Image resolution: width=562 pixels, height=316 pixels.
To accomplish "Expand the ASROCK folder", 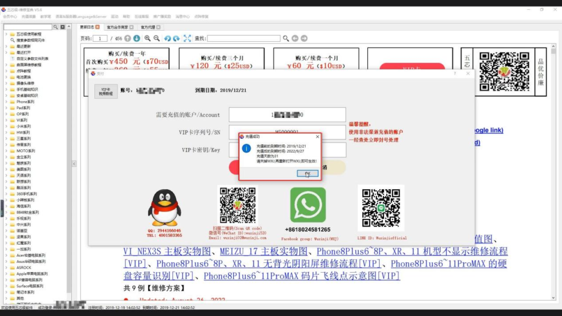I will coord(6,268).
